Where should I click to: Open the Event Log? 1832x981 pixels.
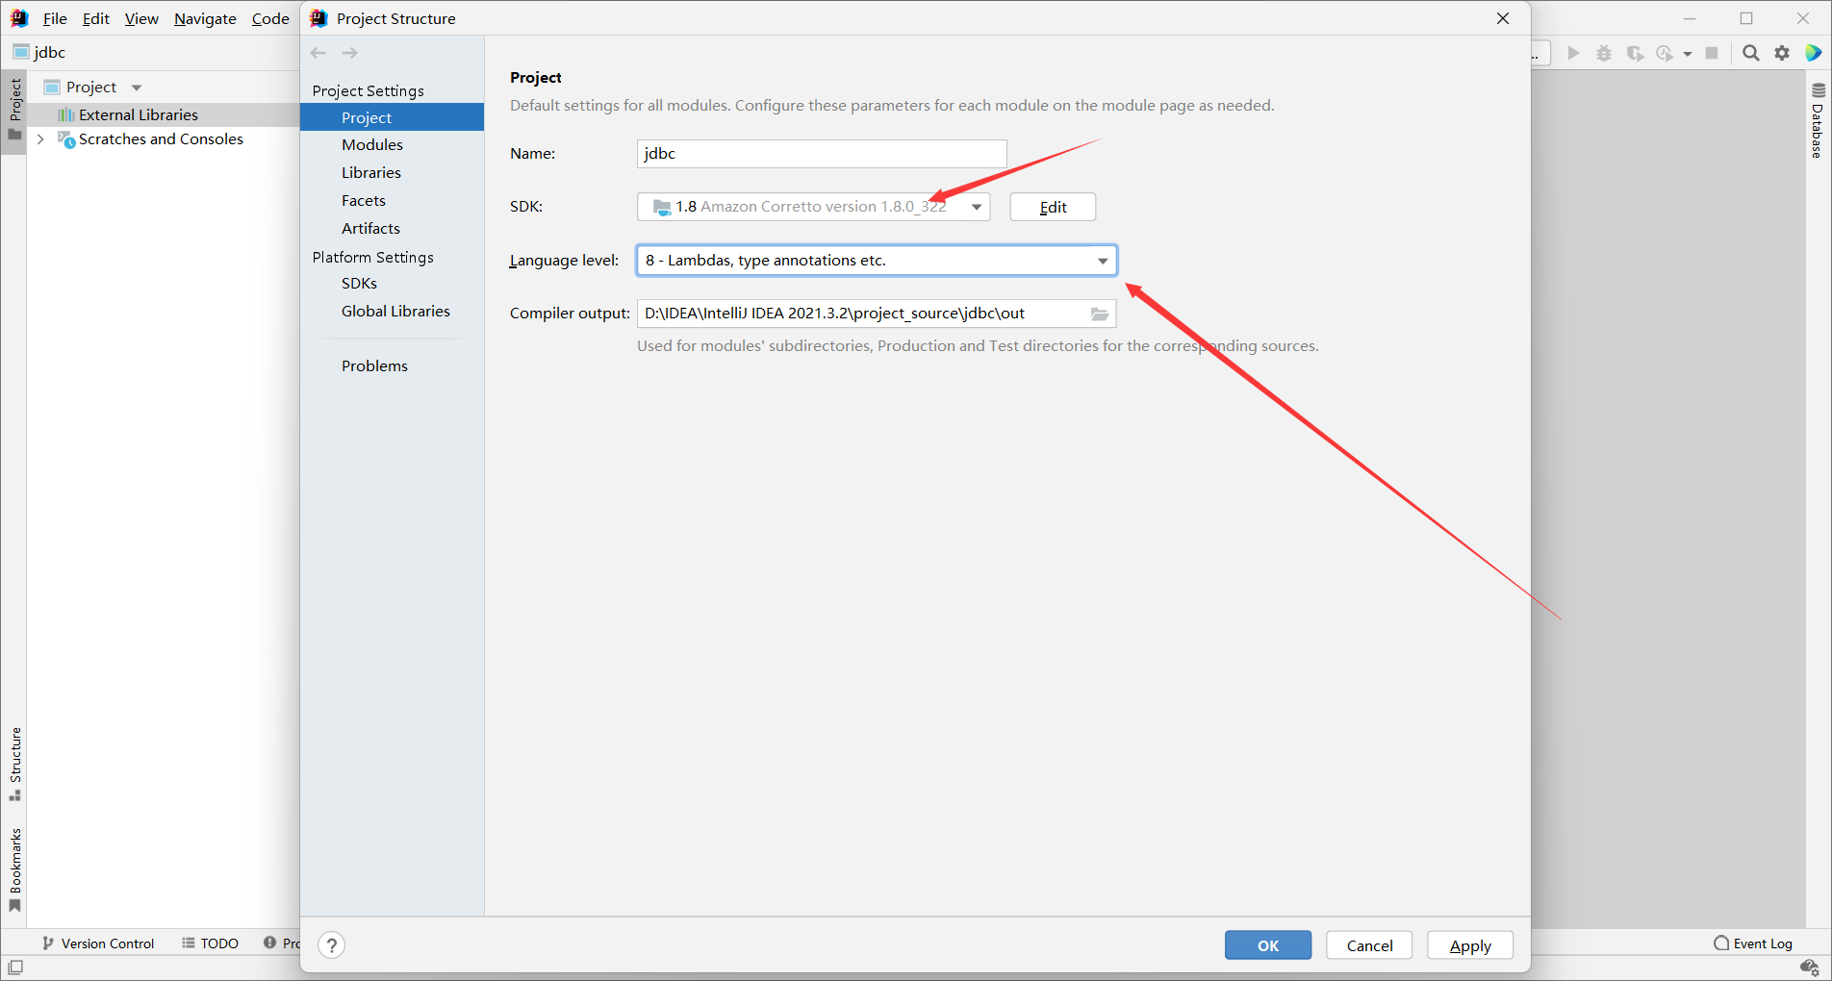click(1753, 943)
